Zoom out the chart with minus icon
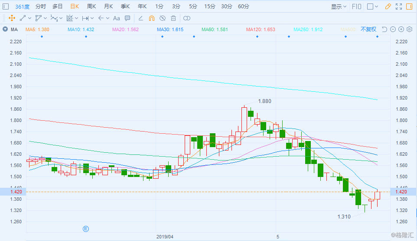The width and height of the screenshot is (417, 241). point(393,29)
